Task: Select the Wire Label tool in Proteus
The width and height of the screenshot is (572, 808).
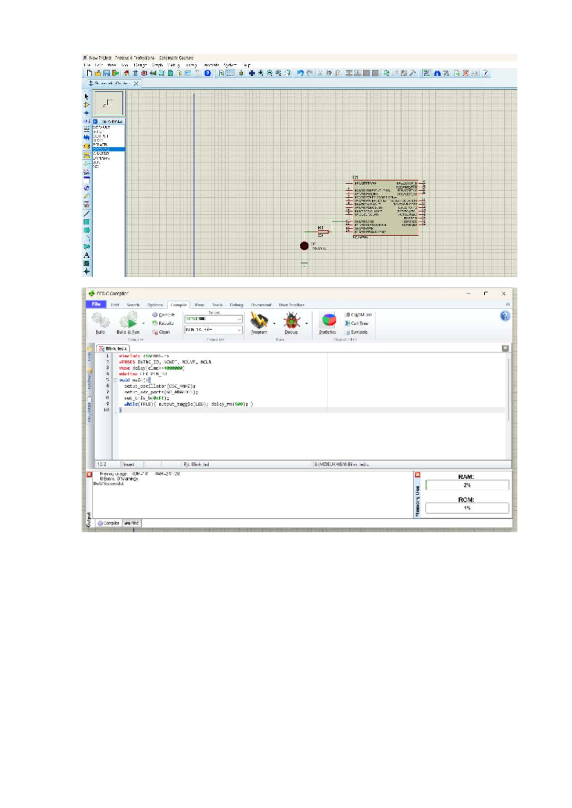Action: pyautogui.click(x=86, y=121)
